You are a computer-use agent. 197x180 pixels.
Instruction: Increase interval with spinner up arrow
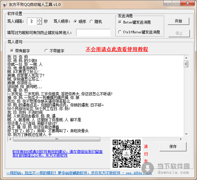tap(39, 19)
